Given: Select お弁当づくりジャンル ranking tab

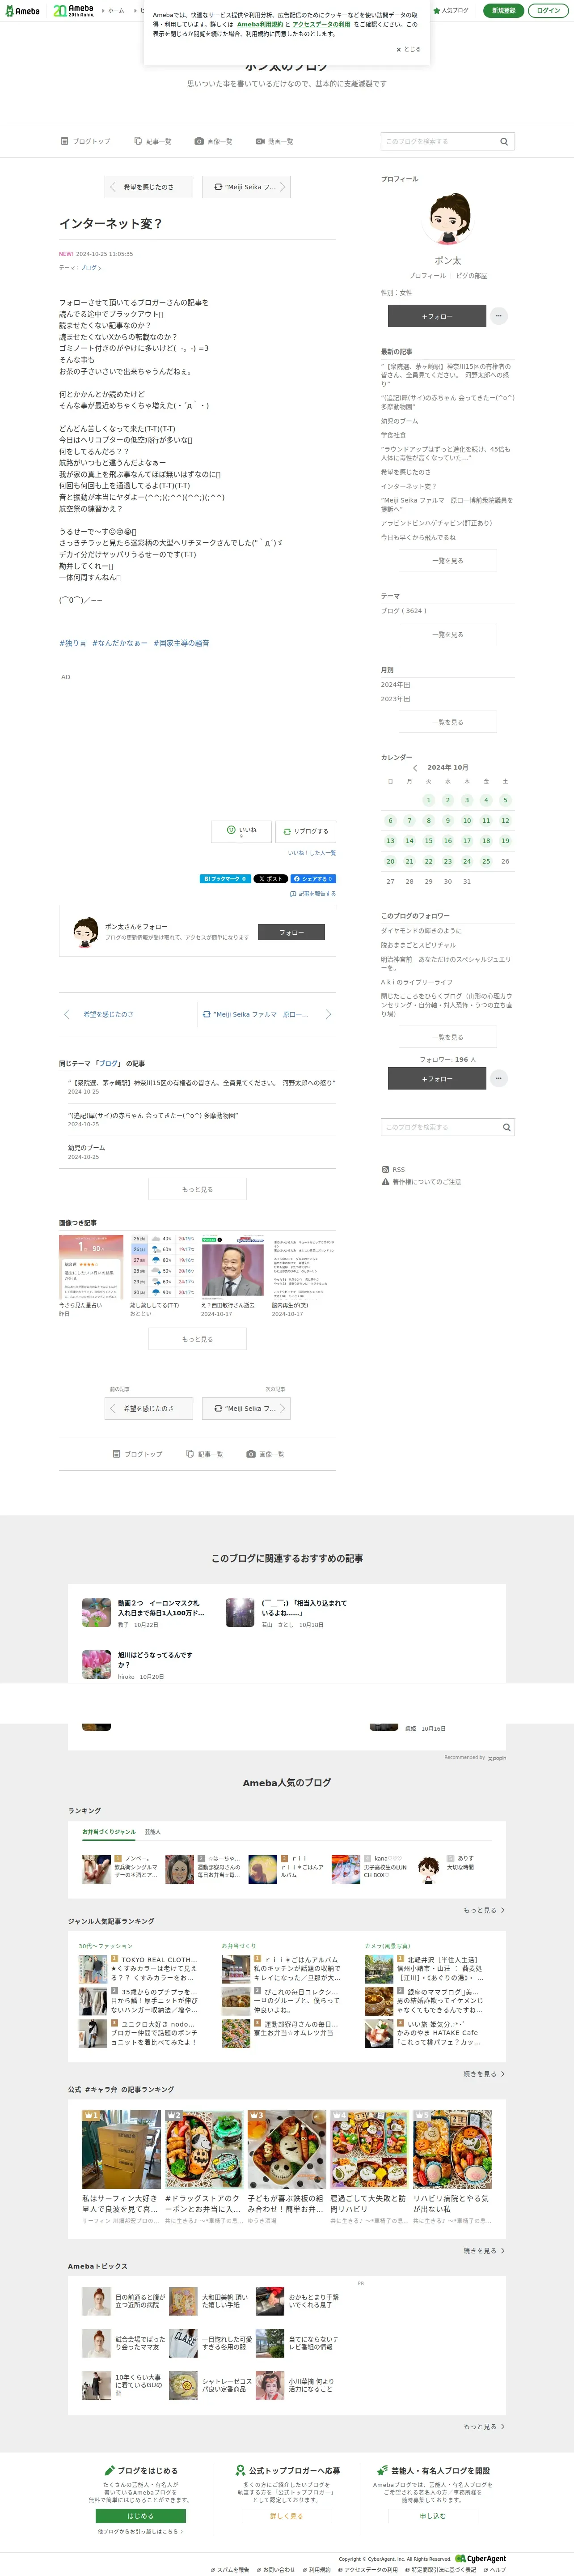Looking at the screenshot, I should [x=109, y=1831].
